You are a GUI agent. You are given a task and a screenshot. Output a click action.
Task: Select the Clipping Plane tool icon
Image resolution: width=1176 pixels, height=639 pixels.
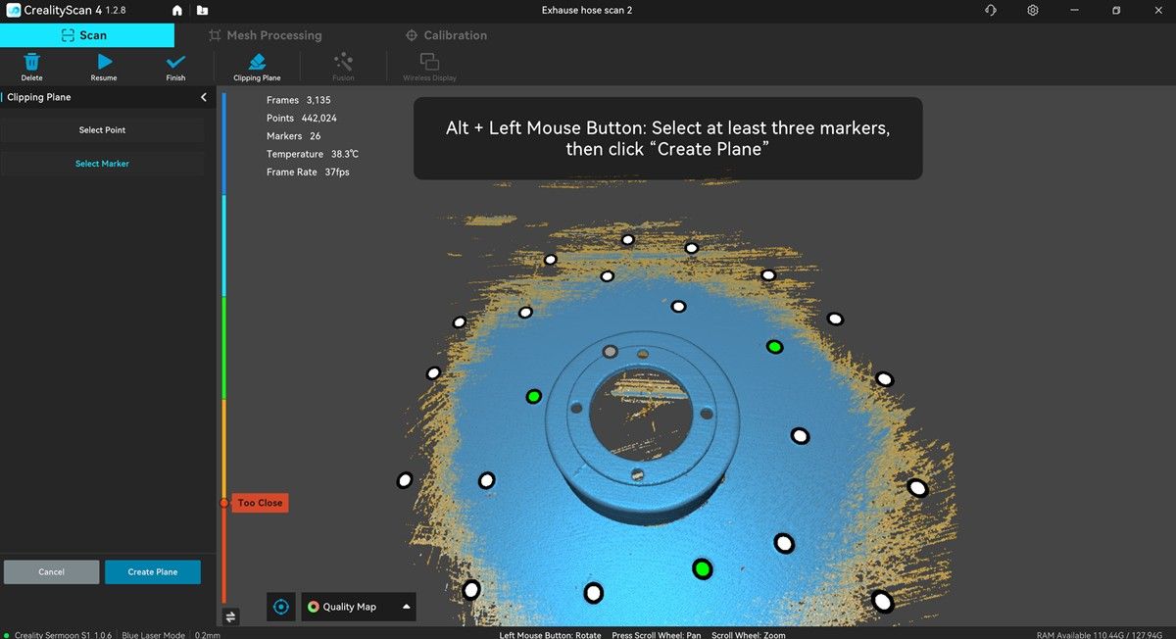click(257, 63)
